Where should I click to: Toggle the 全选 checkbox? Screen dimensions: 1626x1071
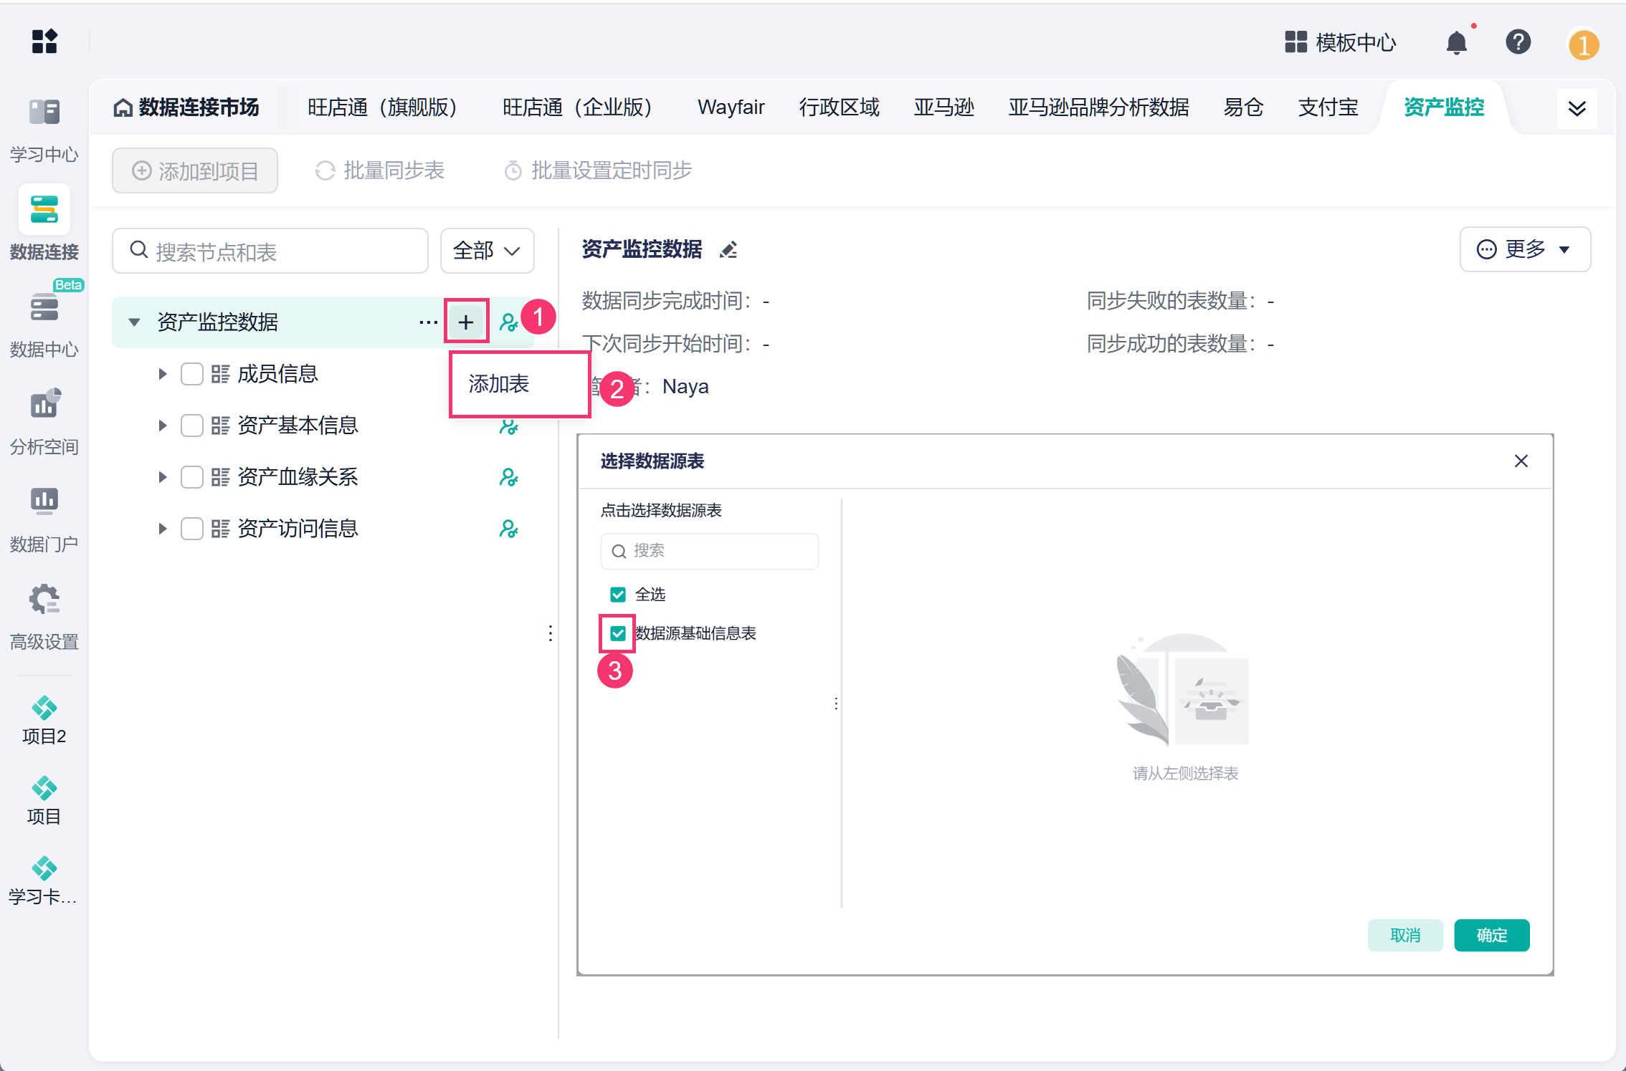617,595
